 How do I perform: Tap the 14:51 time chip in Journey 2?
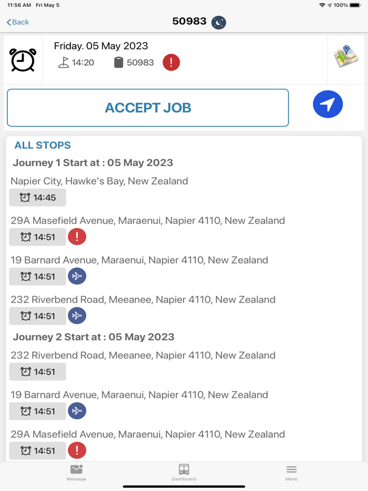pos(37,372)
